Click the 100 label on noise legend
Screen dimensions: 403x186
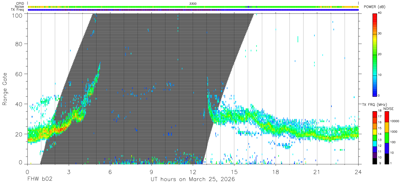click(x=392, y=142)
